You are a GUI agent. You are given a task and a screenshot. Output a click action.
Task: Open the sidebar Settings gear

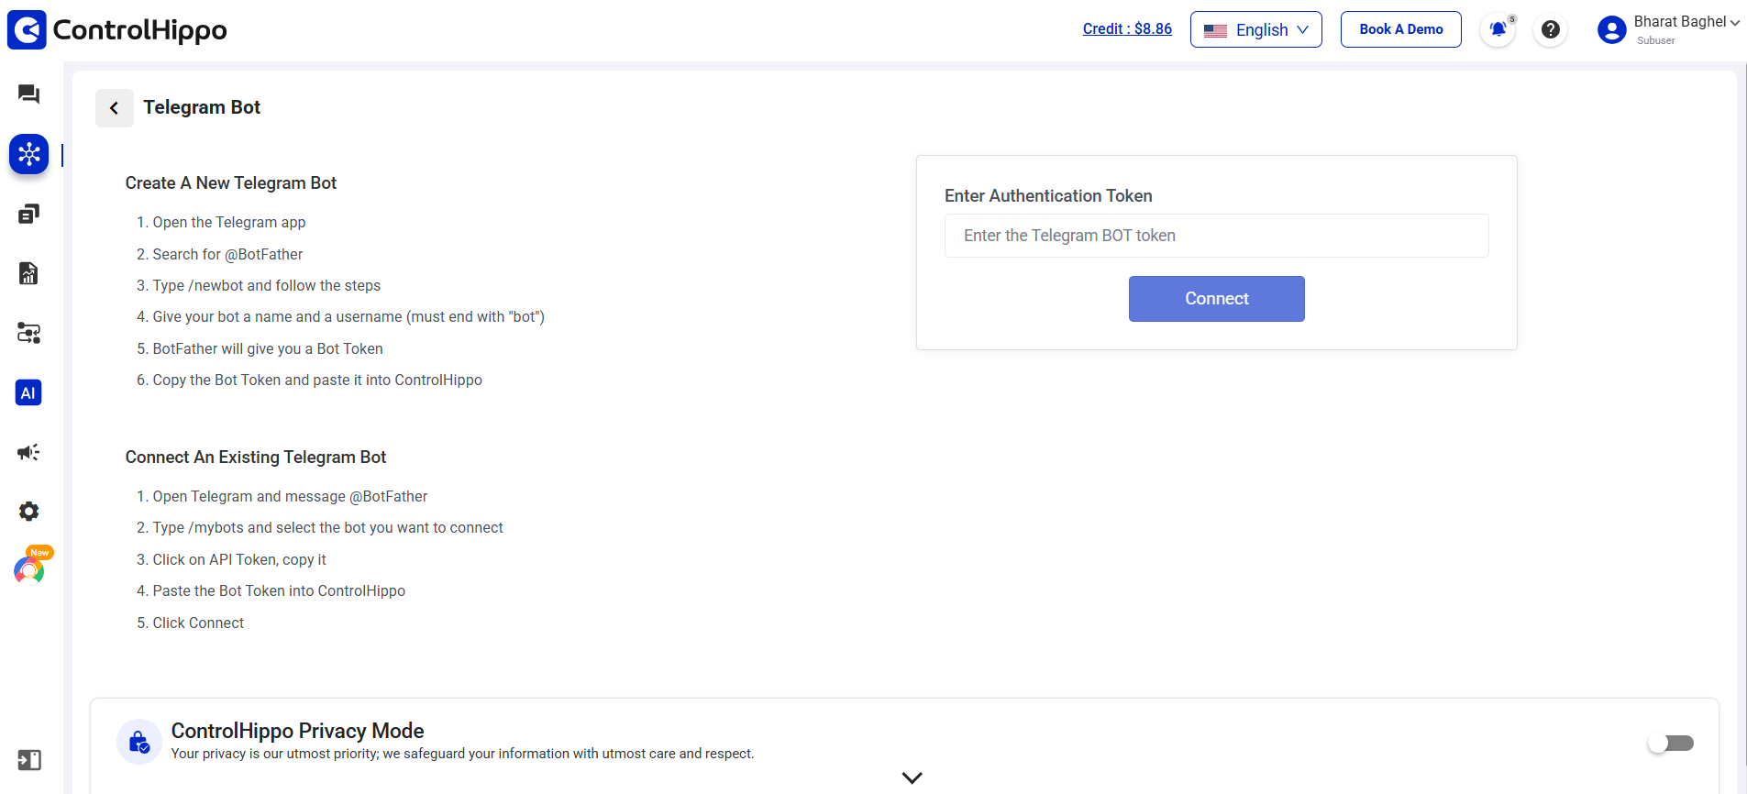coord(28,511)
